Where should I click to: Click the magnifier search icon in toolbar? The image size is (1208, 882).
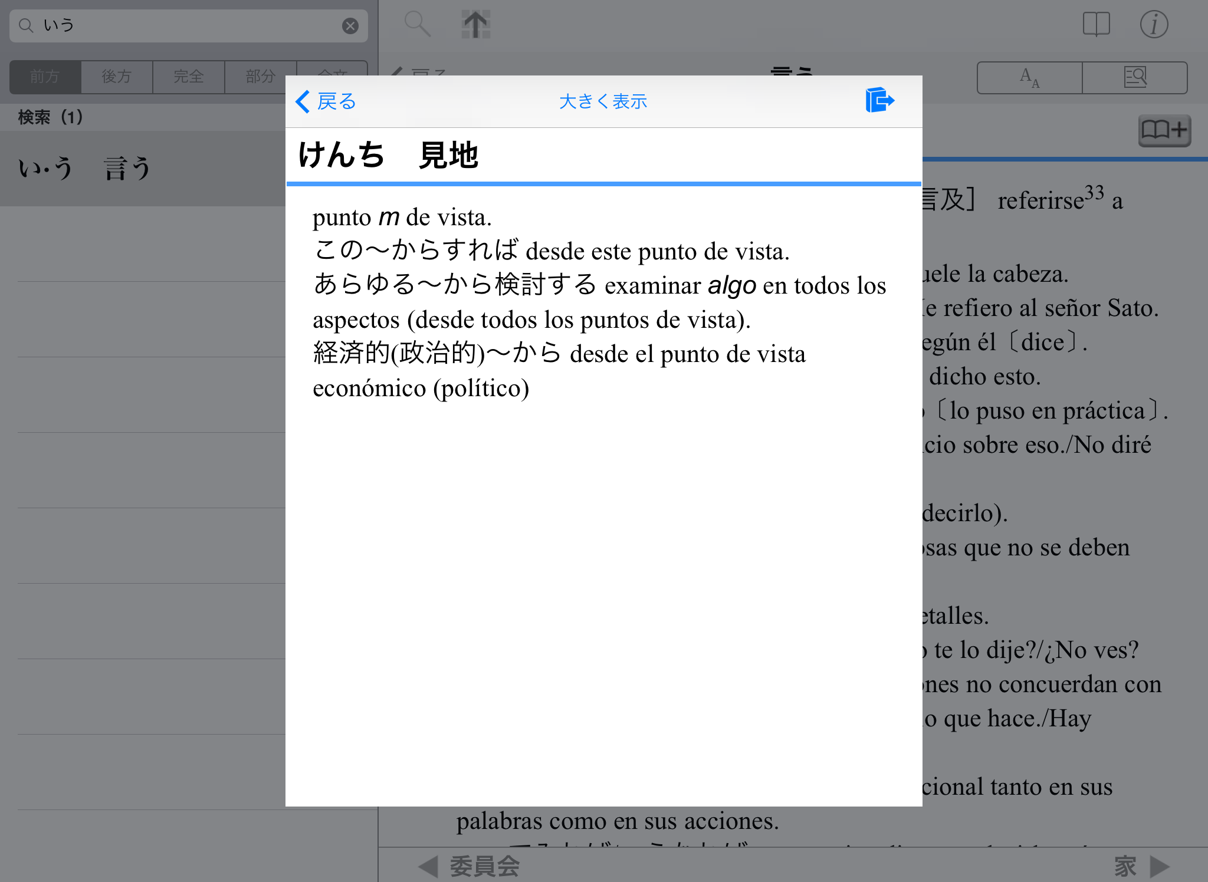click(417, 25)
